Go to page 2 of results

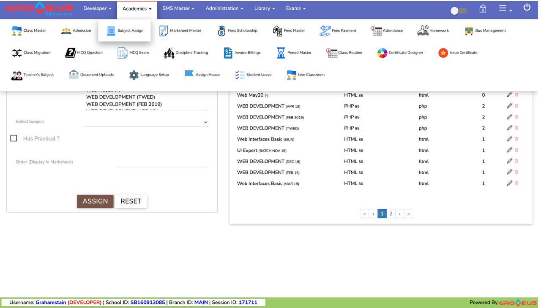pyautogui.click(x=391, y=213)
